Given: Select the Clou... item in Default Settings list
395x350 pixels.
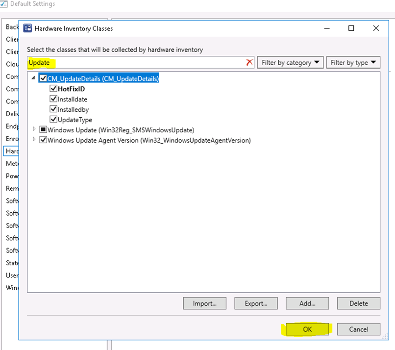Looking at the screenshot, I should pos(12,64).
